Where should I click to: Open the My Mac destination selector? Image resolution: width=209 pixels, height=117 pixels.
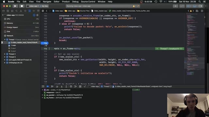click(x=44, y=6)
